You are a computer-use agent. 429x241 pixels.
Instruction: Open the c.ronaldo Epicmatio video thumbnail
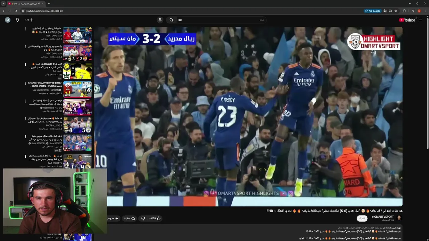(x=77, y=71)
